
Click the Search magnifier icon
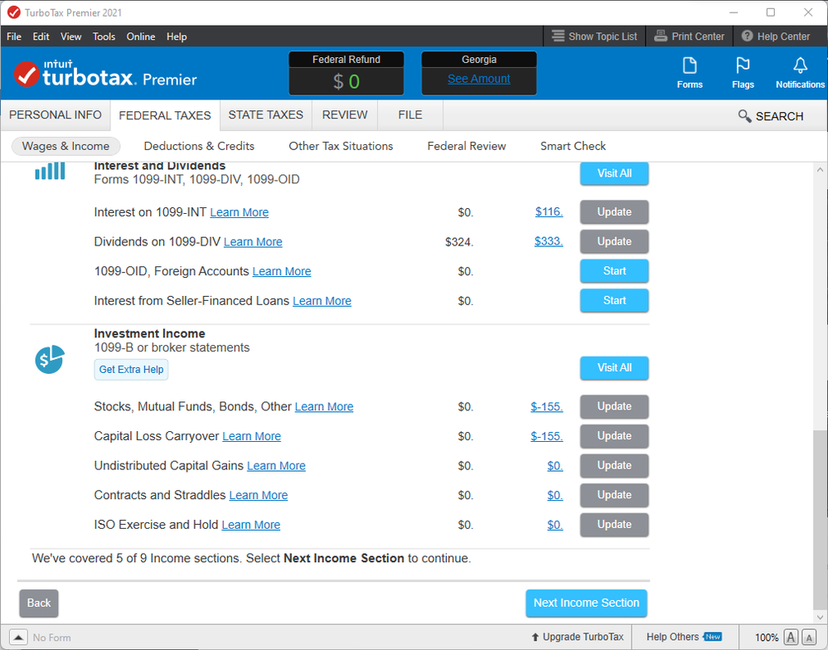[x=744, y=116]
